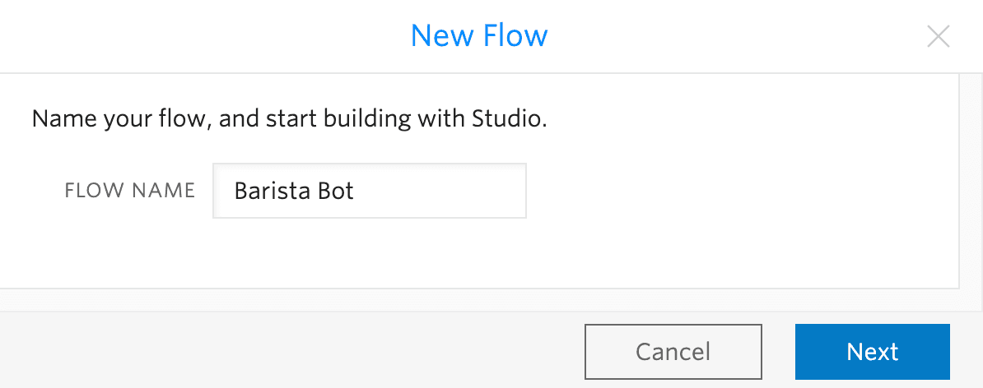Click the footer gap between Cancel and Next
Viewport: 983px width, 388px height.
click(778, 352)
